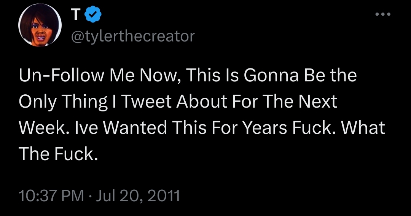This screenshot has width=411, height=216.
Task: Click the tweet author's profile avatar
Action: (x=41, y=27)
